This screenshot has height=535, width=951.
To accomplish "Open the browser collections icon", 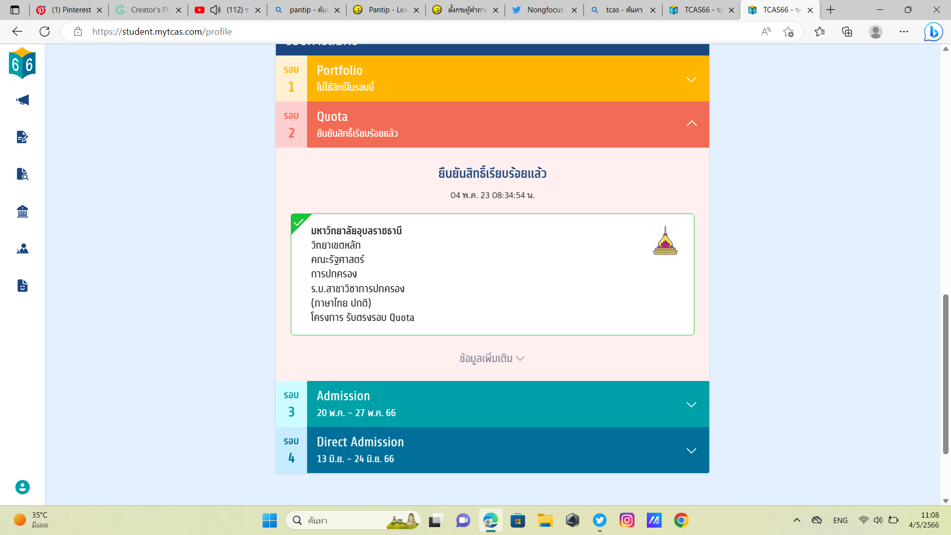I will click(x=847, y=32).
